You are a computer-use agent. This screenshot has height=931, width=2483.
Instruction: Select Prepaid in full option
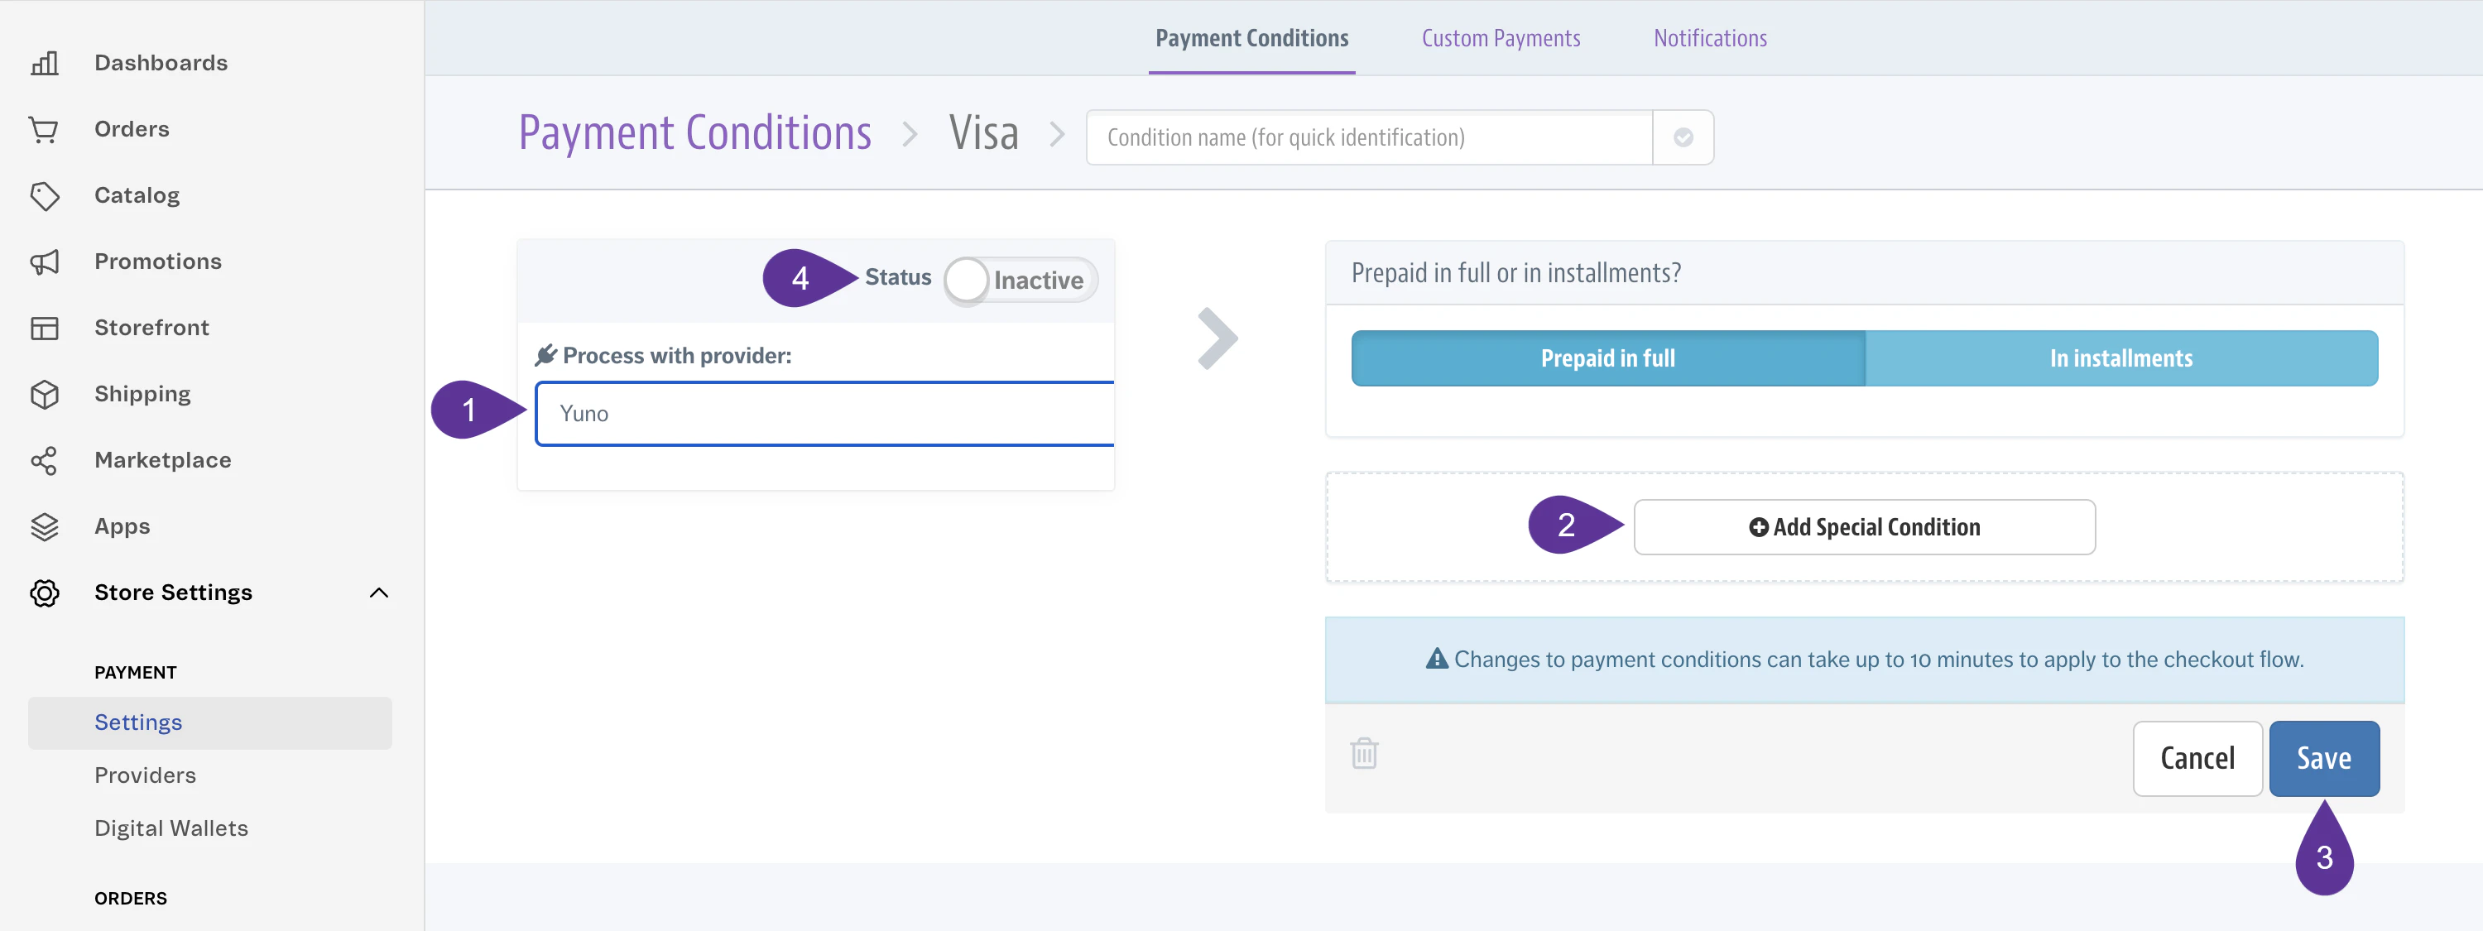(1608, 358)
